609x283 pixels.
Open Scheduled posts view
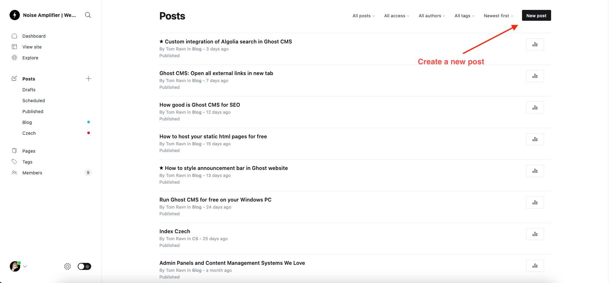click(x=34, y=101)
